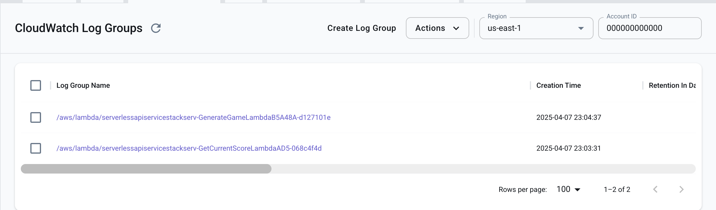Change rows per page from 100
716x210 pixels.
pyautogui.click(x=568, y=189)
